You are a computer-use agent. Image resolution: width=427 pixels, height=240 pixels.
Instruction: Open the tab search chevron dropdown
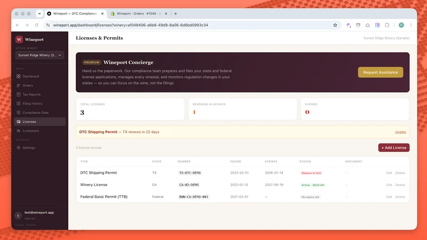coord(39,14)
